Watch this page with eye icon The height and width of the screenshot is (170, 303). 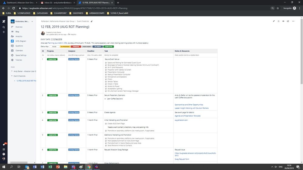(283, 21)
